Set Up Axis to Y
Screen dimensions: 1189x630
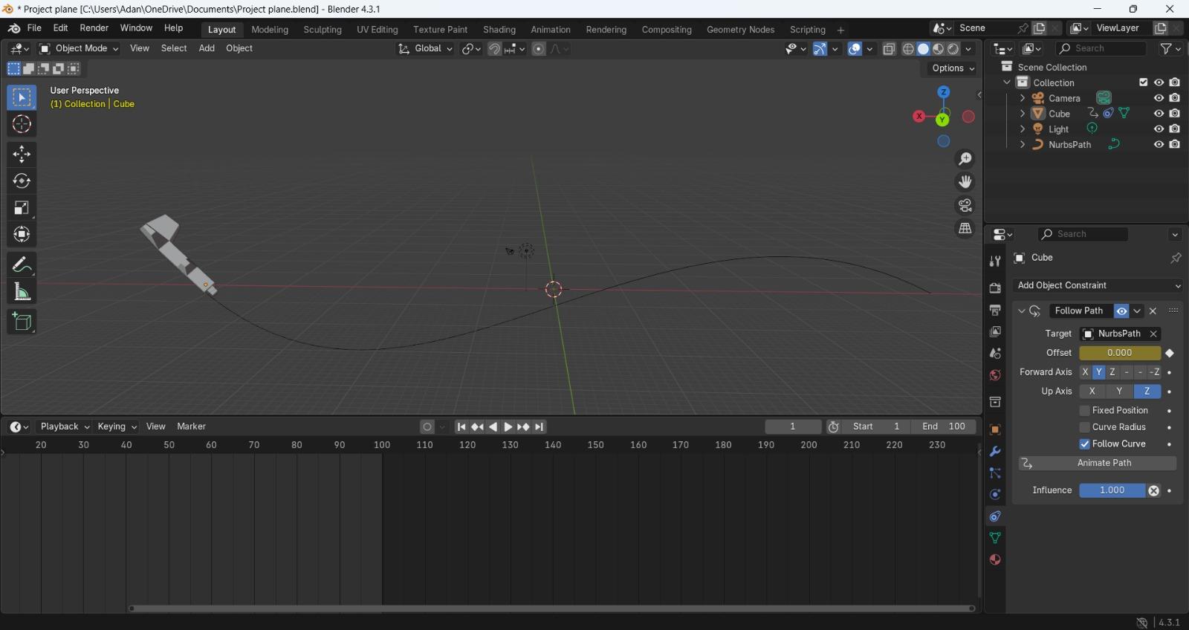click(x=1119, y=392)
